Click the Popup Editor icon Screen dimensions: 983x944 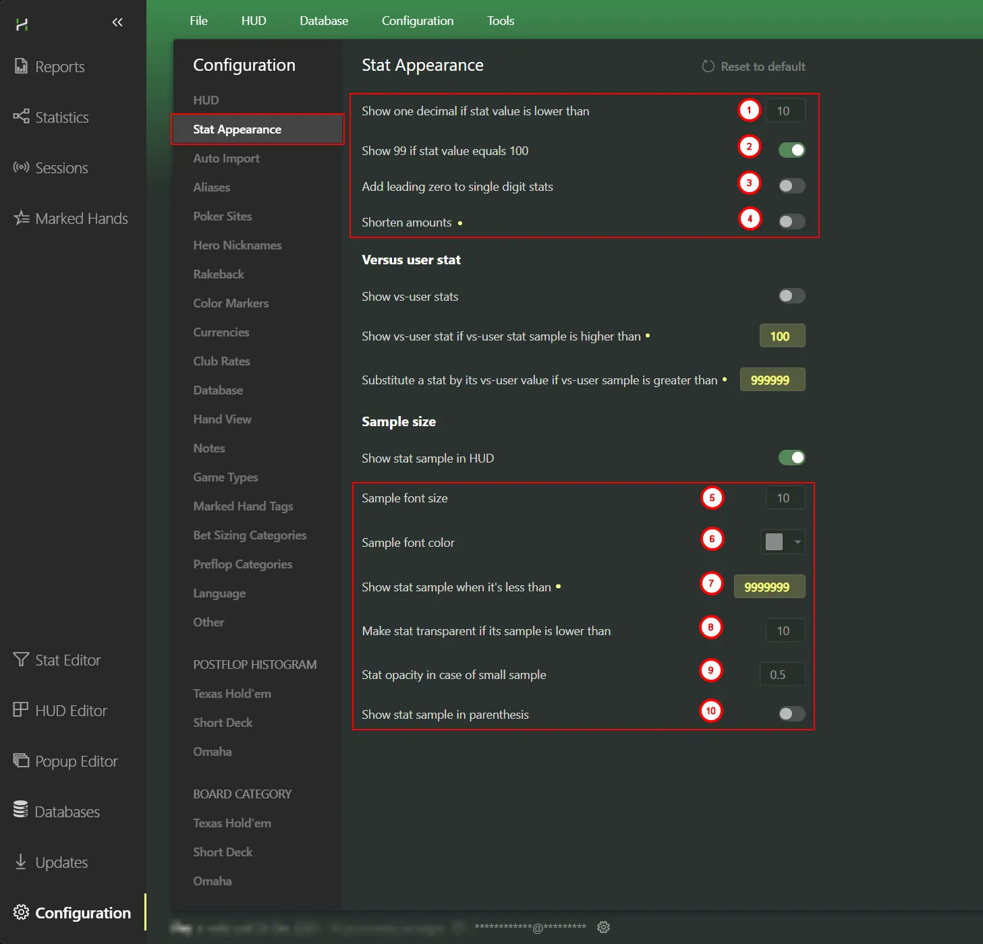tap(21, 761)
